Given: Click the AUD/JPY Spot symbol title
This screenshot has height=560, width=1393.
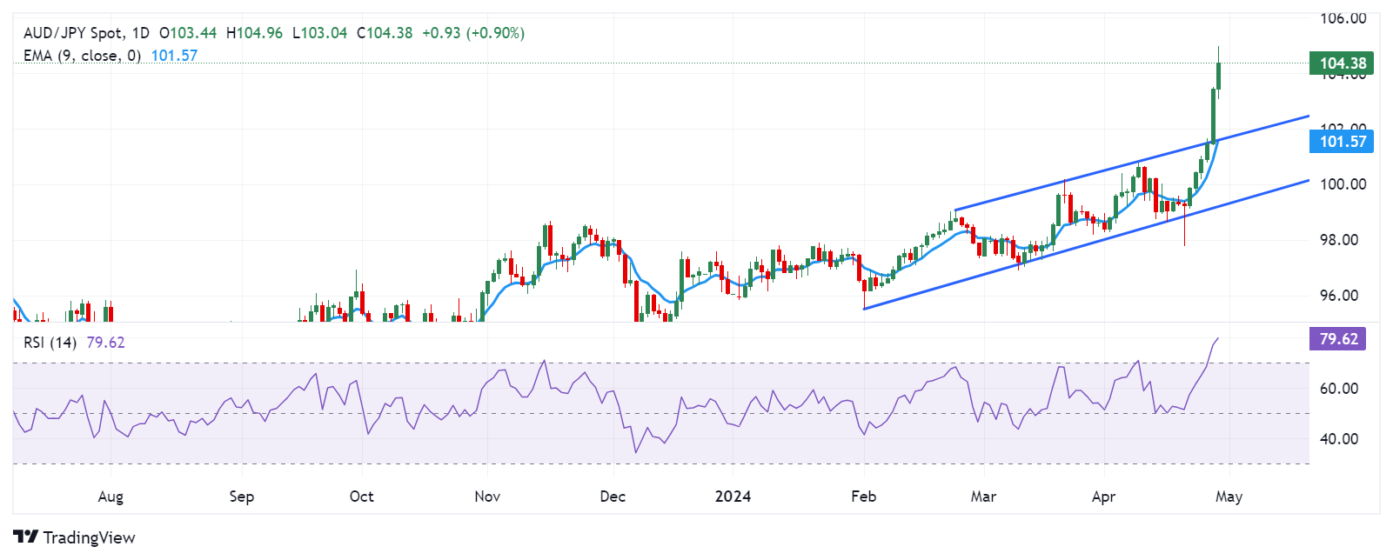Looking at the screenshot, I should pos(73,33).
